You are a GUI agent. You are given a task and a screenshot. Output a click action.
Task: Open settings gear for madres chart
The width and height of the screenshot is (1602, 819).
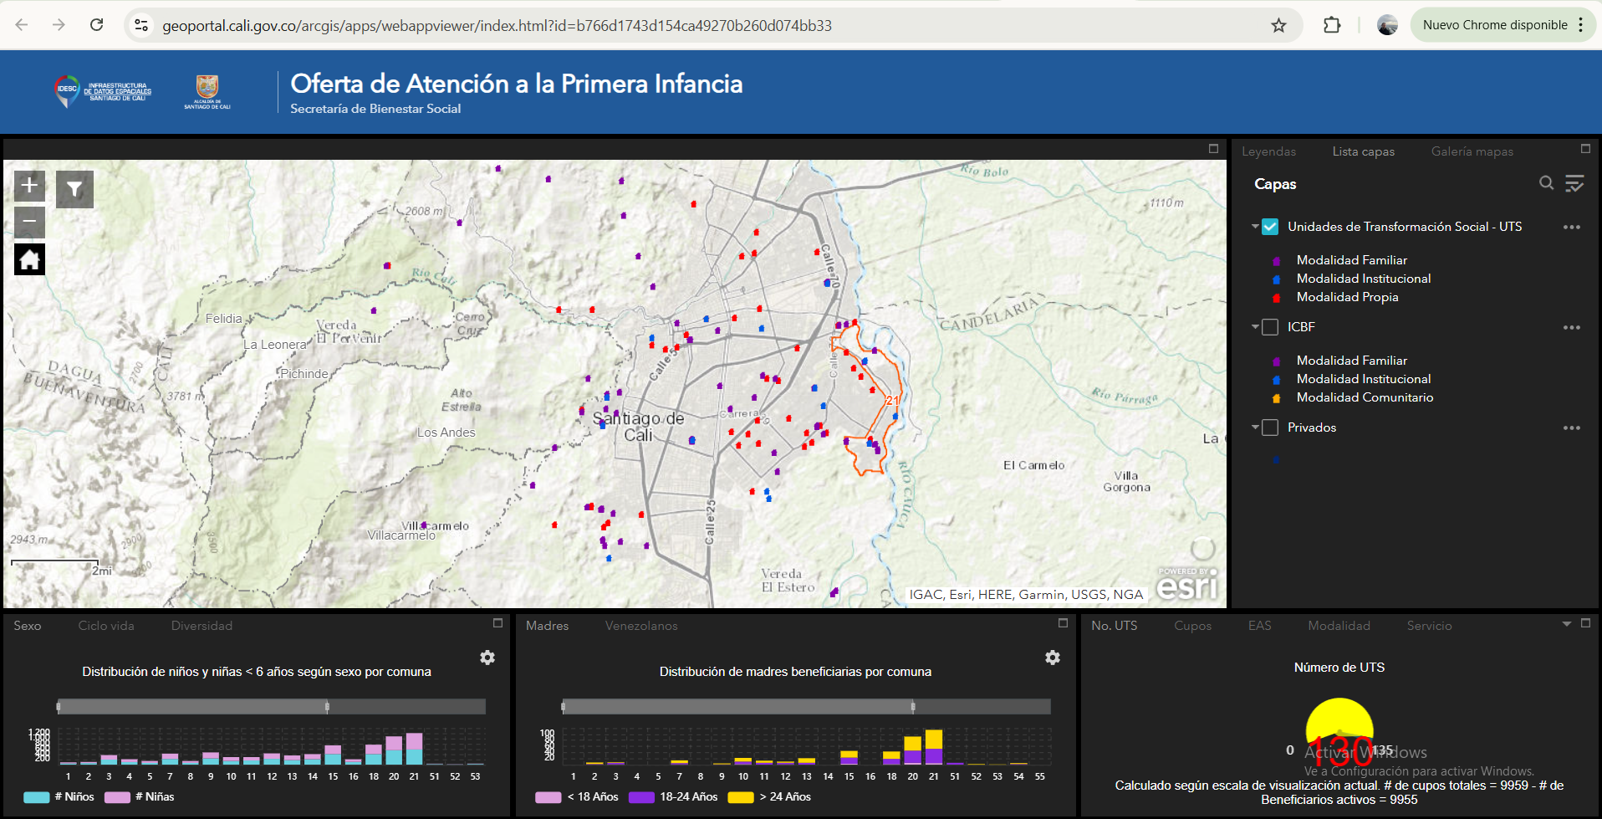tap(1053, 658)
